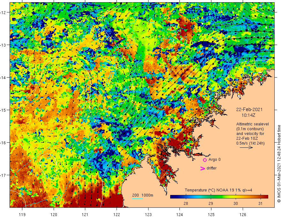This screenshot has height=217, width=281.
Task: Click the '30' colorbar tick label
Action: [235, 203]
